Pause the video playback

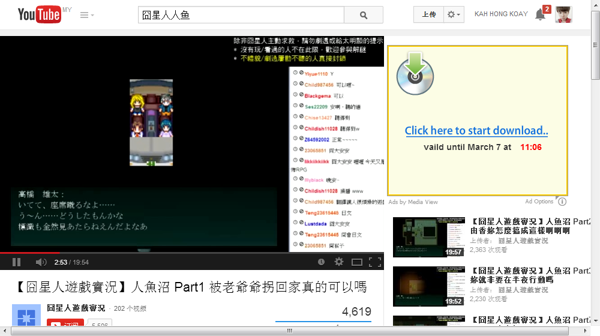pos(16,262)
